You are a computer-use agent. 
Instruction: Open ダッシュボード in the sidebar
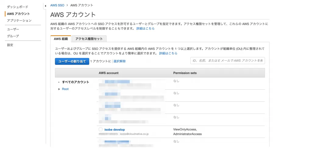coord(17,7)
